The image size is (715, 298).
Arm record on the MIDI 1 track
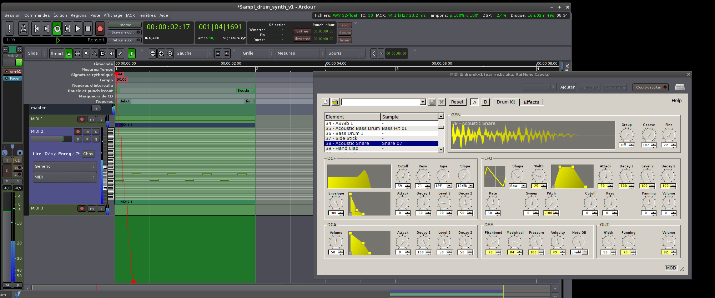click(x=82, y=119)
